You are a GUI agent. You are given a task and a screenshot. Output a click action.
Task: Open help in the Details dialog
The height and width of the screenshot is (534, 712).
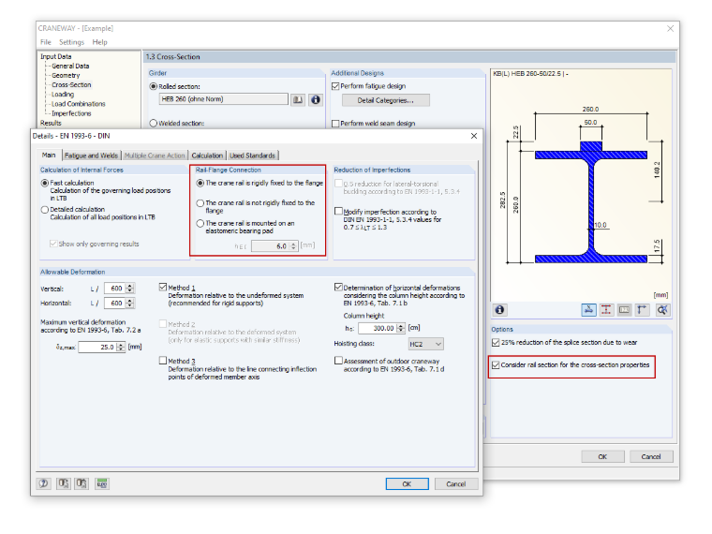coord(44,483)
